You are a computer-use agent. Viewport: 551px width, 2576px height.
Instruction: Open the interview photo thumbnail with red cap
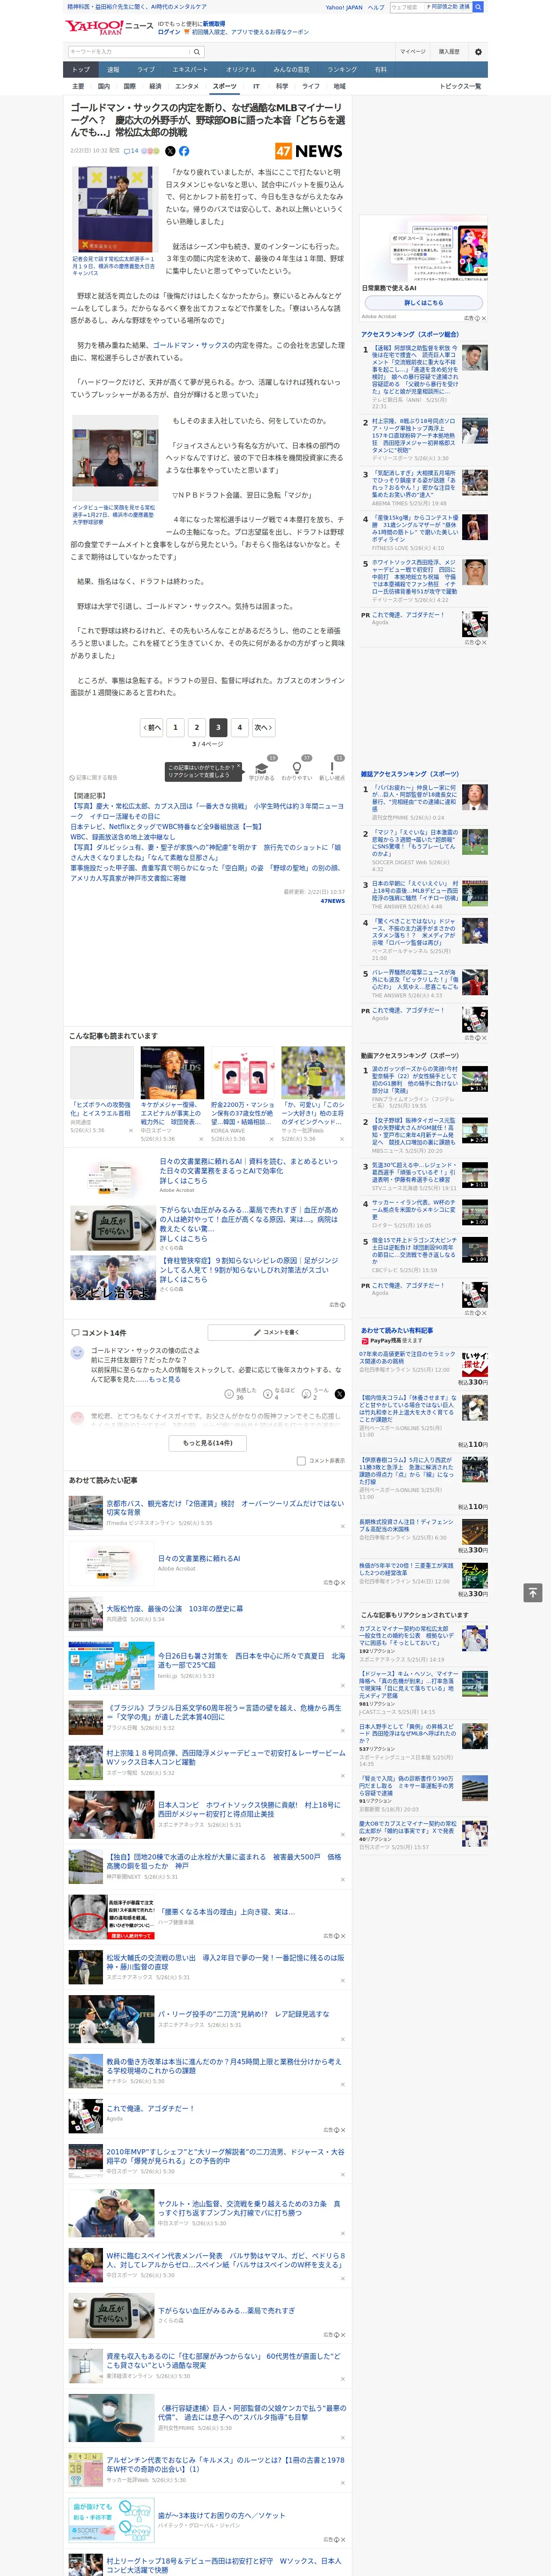(115, 458)
